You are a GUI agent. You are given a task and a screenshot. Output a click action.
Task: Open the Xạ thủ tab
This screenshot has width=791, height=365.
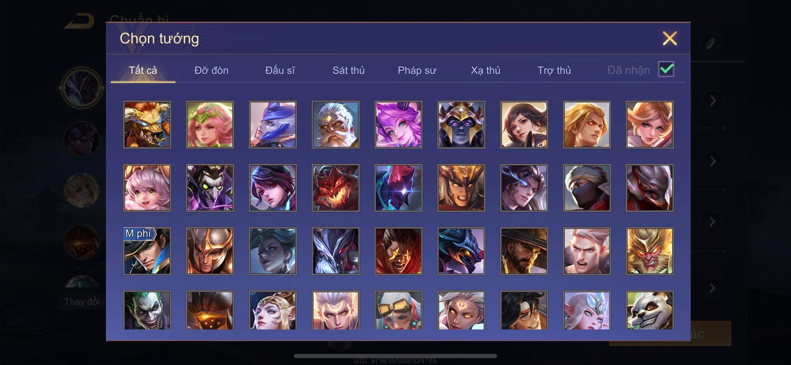pyautogui.click(x=485, y=70)
